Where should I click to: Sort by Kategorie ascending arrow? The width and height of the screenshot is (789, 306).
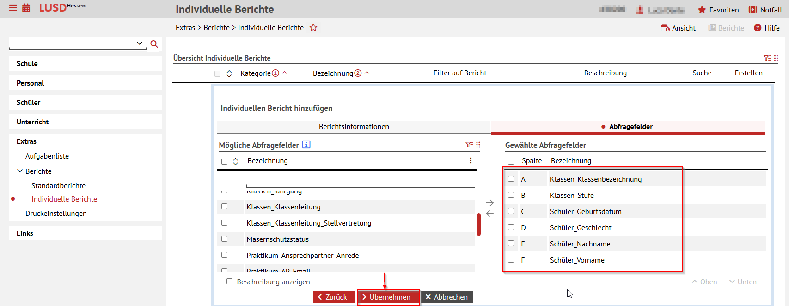pos(285,73)
